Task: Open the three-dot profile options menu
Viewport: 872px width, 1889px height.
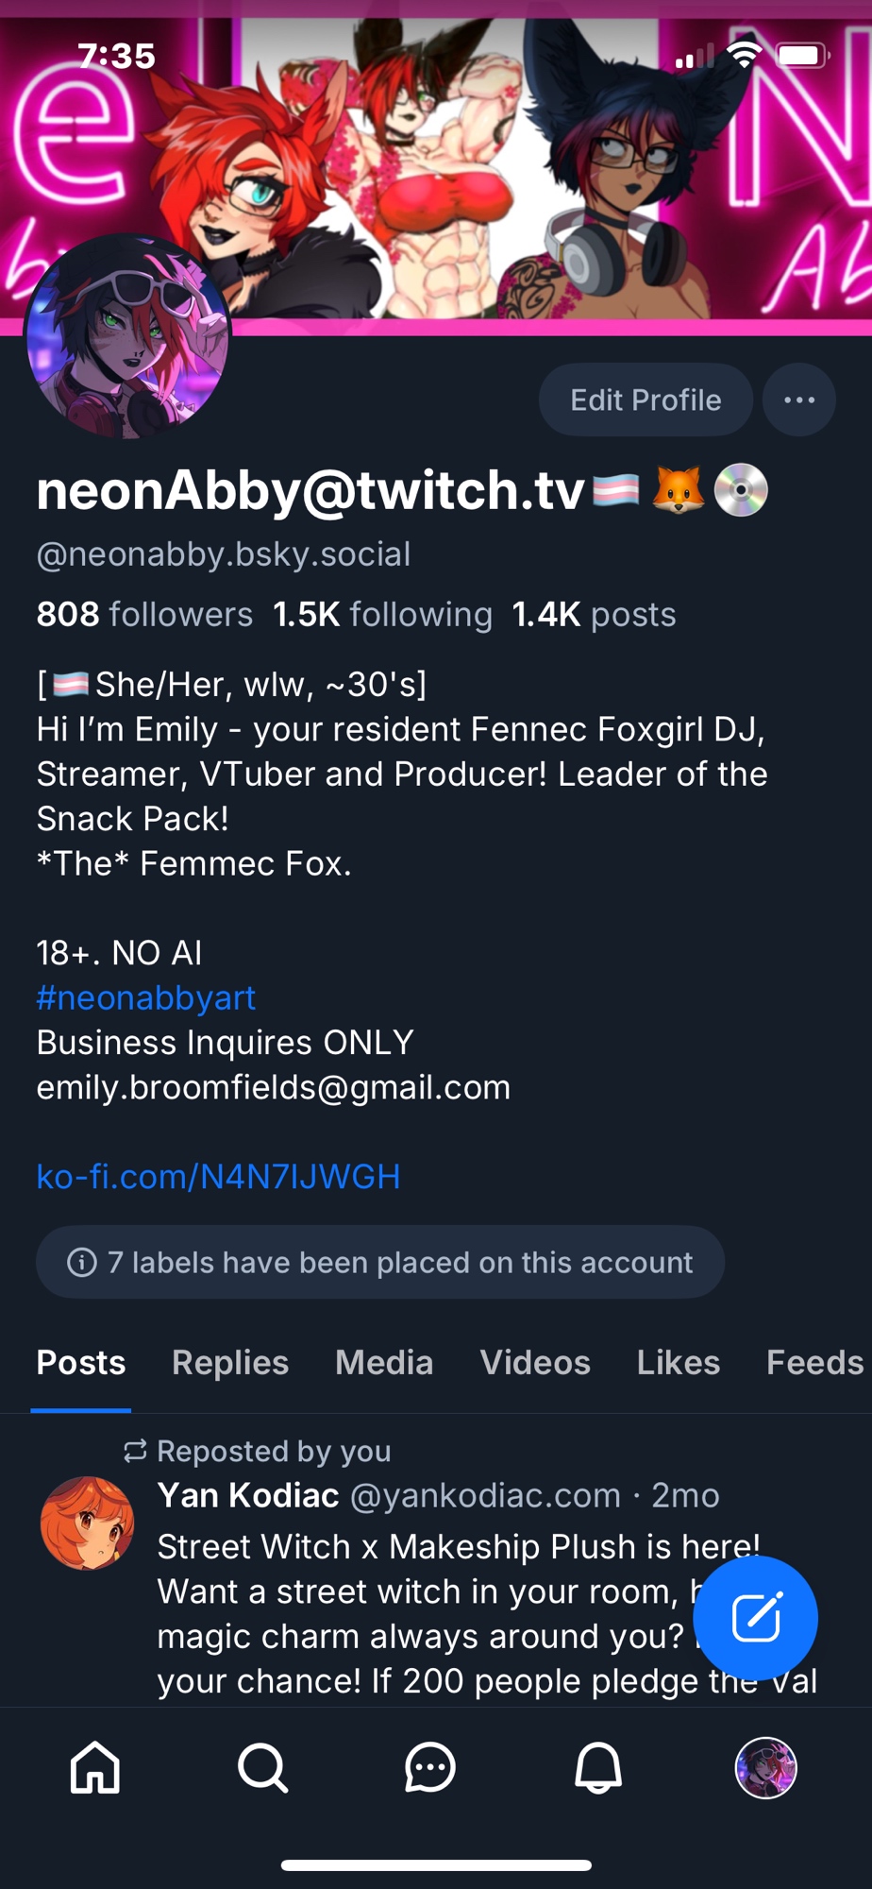Action: point(799,400)
